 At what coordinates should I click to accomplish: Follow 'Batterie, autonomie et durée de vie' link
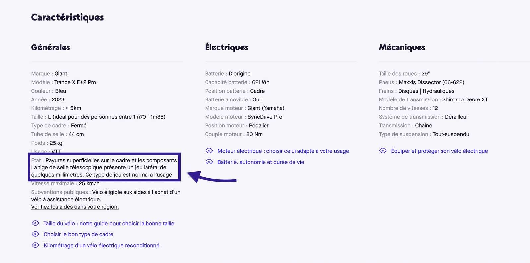pos(261,162)
